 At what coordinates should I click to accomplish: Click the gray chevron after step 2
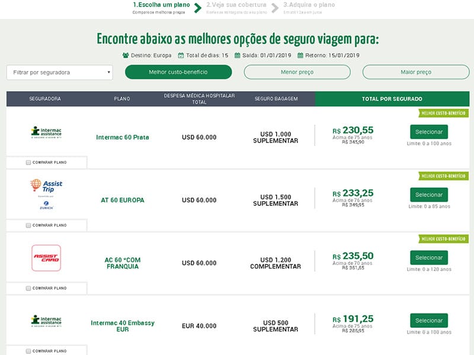click(x=275, y=8)
